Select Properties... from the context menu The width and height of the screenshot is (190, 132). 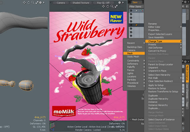[163, 30]
